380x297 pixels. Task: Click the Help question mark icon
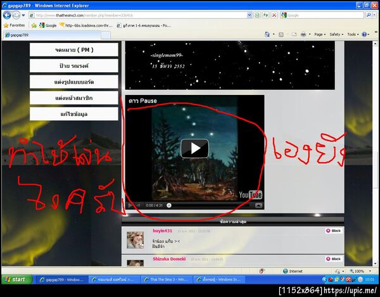tap(364, 34)
